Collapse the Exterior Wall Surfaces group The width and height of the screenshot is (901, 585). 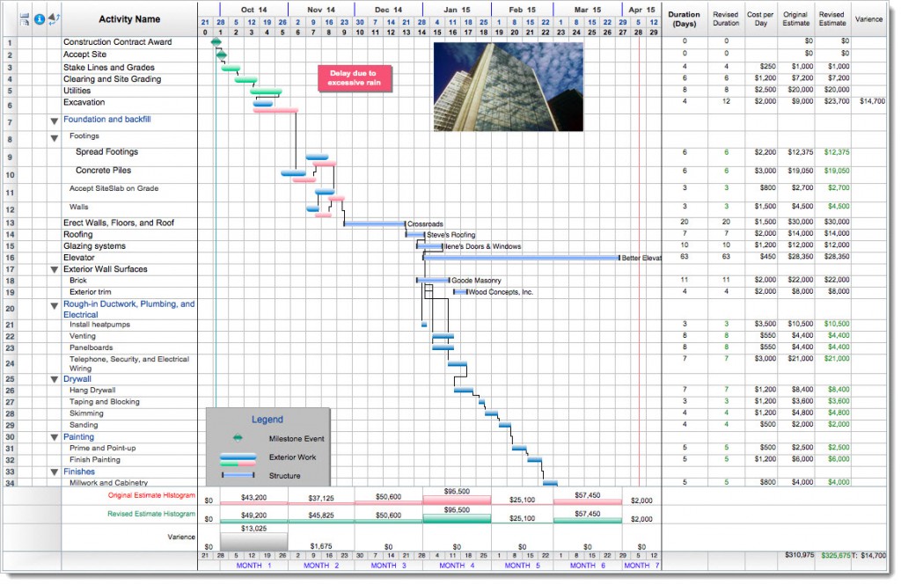tap(54, 270)
